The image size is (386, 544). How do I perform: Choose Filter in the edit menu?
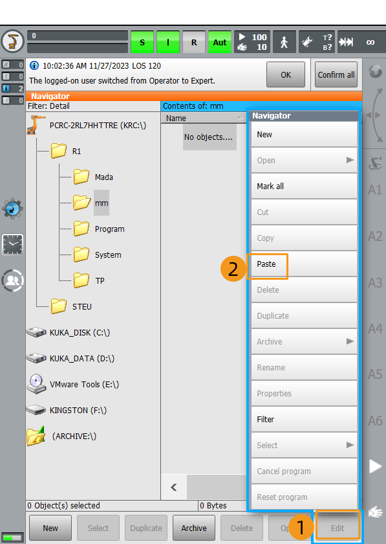(304, 419)
